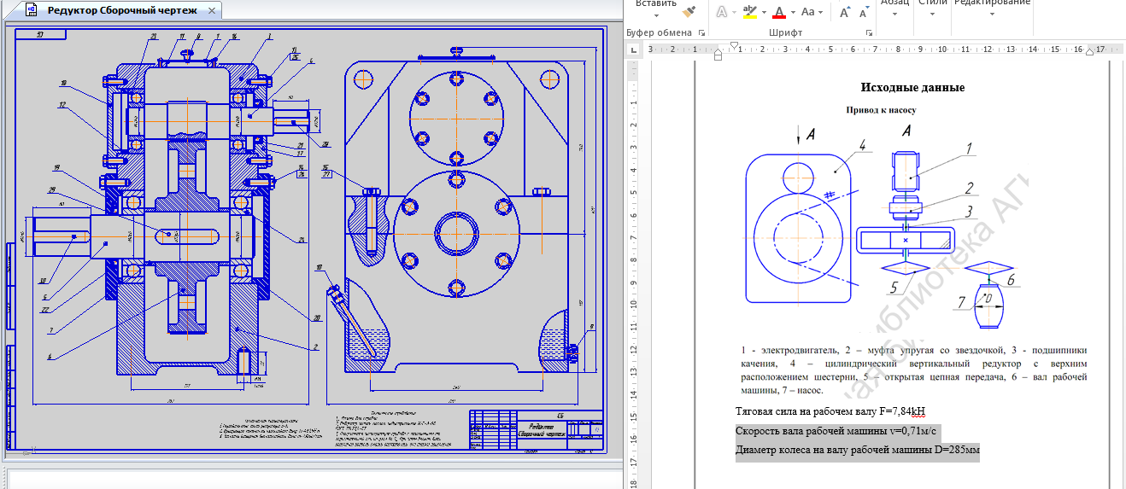The width and height of the screenshot is (1126, 489).
Task: Expand the Абзац group dropdown
Action: tap(894, 13)
